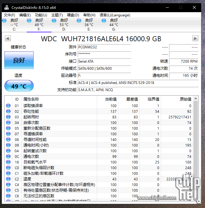The height and width of the screenshot is (208, 205).
Task: Click the ACS-4 standard field
Action: point(138,83)
